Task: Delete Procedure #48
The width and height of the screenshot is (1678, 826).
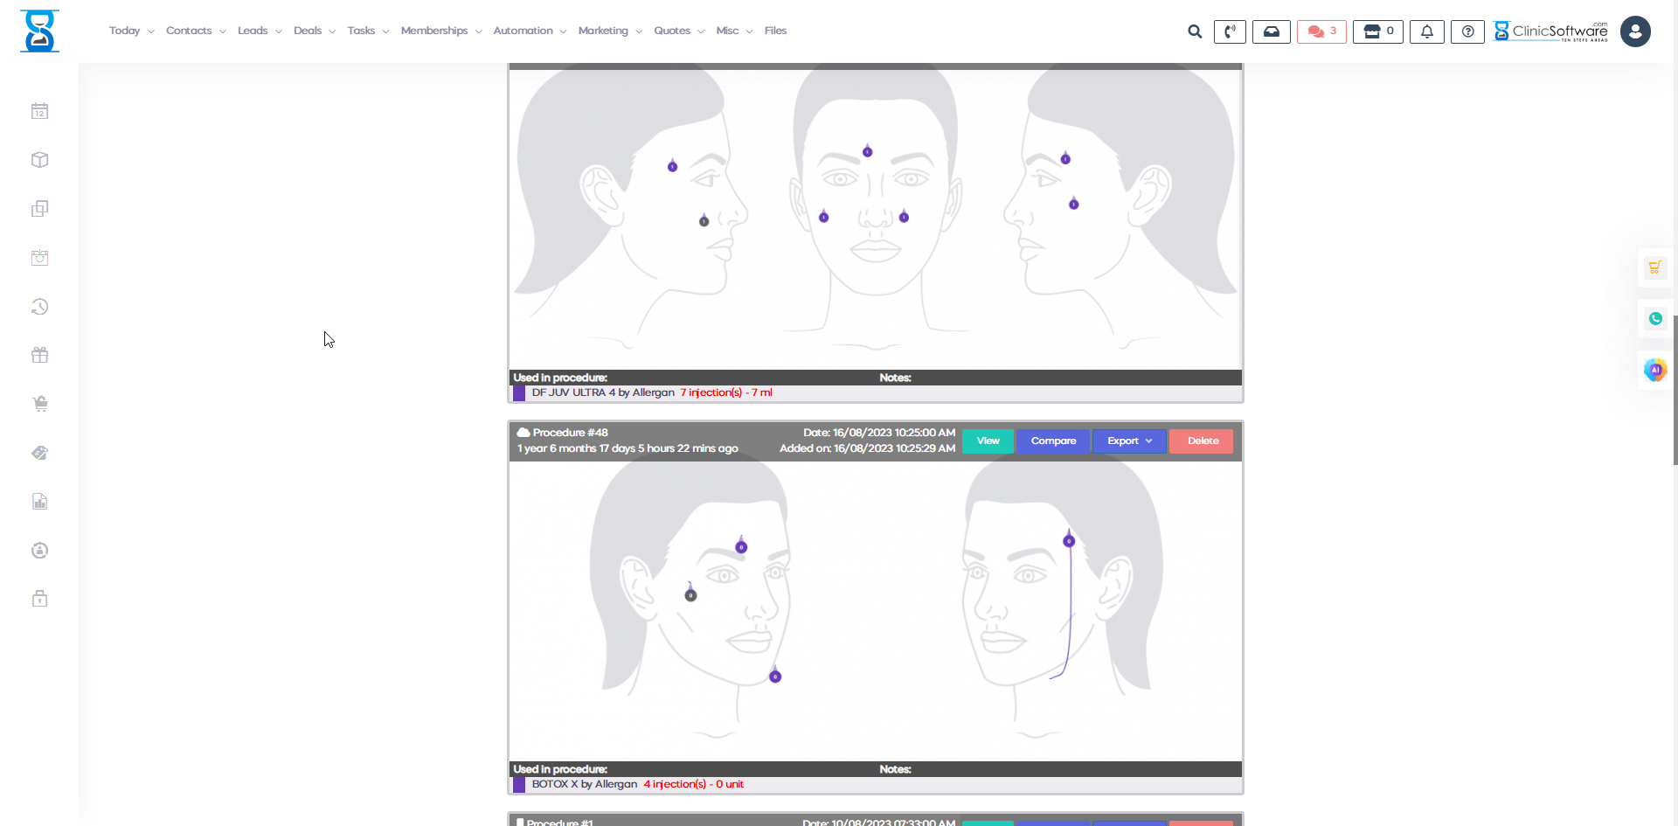Action: point(1201,441)
